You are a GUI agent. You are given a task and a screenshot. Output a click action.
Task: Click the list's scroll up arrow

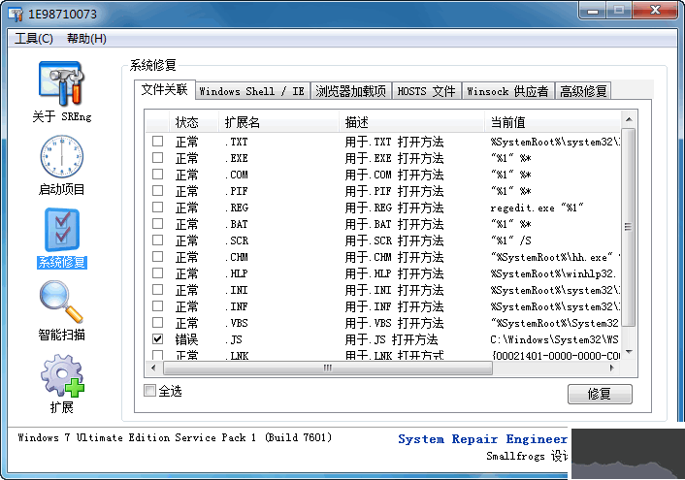click(x=629, y=119)
